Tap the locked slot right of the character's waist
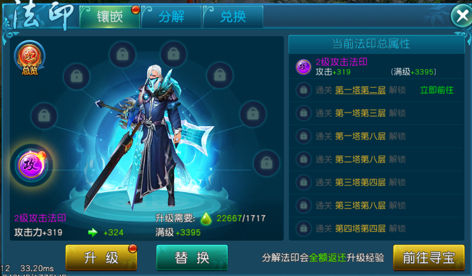 [x=253, y=114]
